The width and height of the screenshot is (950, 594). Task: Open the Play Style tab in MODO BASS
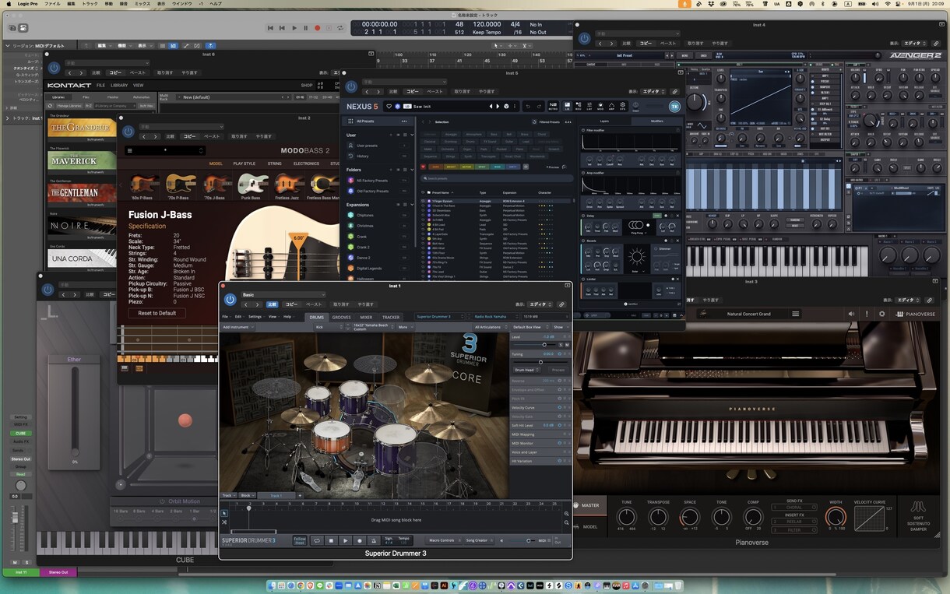pyautogui.click(x=244, y=163)
